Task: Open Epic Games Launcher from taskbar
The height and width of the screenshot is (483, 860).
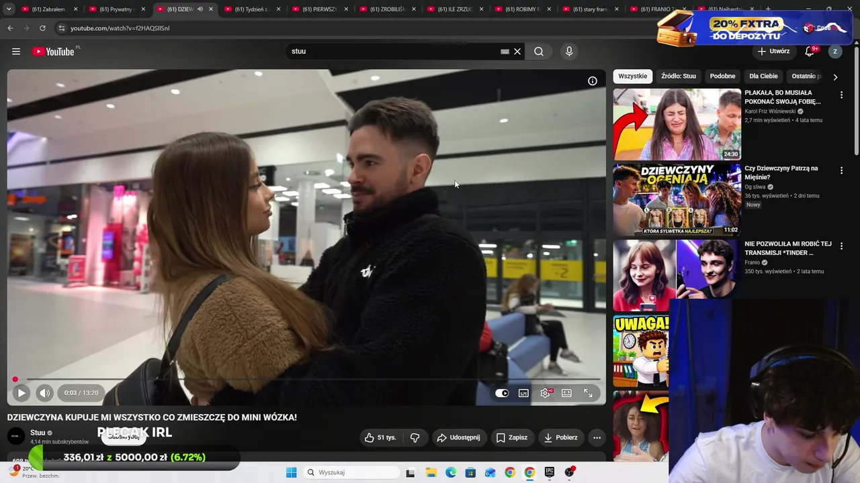Action: pos(550,472)
